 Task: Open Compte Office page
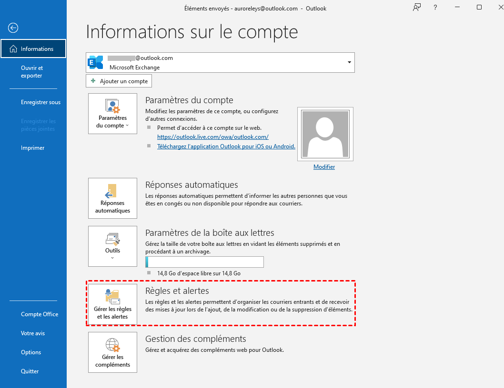click(40, 314)
